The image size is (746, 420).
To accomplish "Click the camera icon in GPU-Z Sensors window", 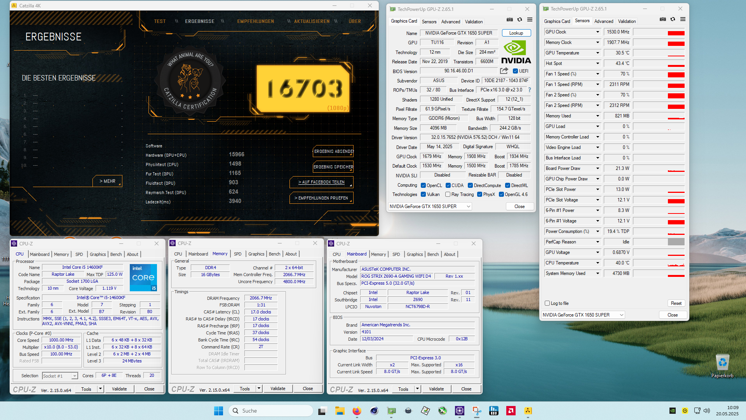I will point(663,19).
